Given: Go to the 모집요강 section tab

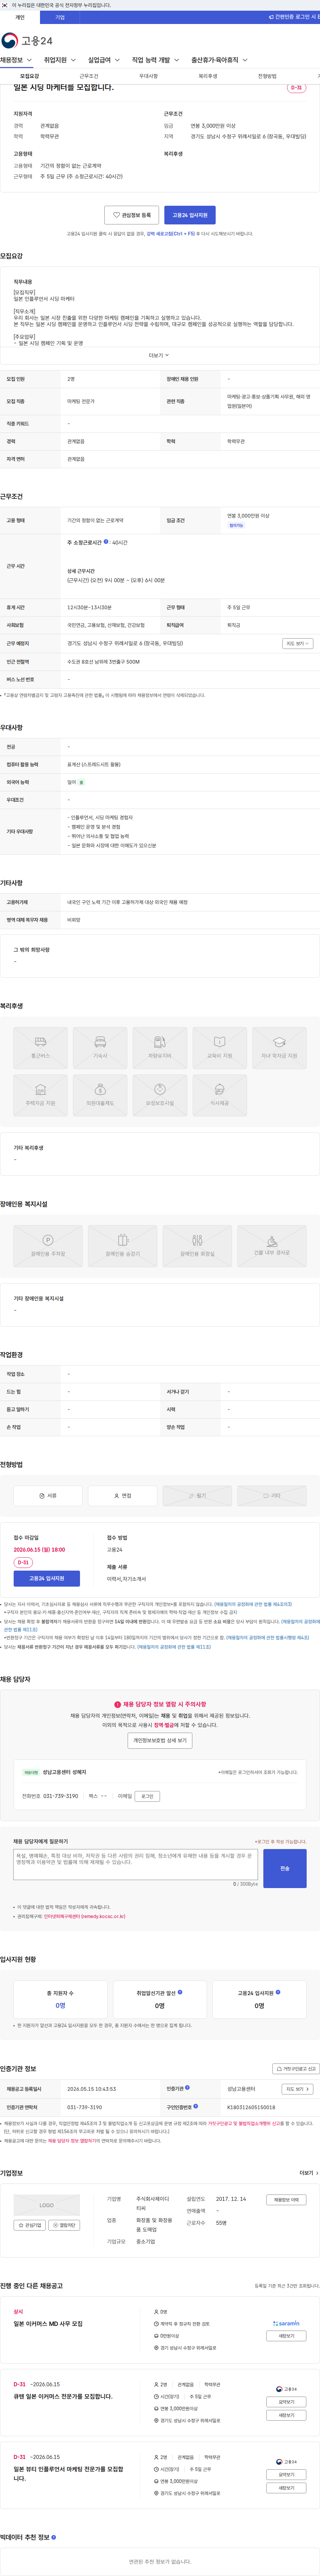Looking at the screenshot, I should [30, 76].
